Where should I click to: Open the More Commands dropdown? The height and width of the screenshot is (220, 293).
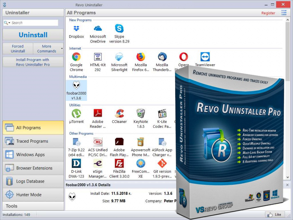coord(48,48)
